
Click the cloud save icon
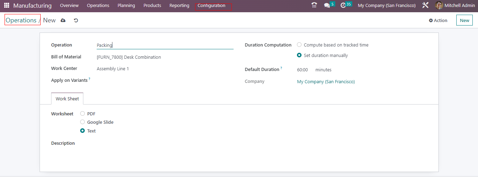click(63, 20)
